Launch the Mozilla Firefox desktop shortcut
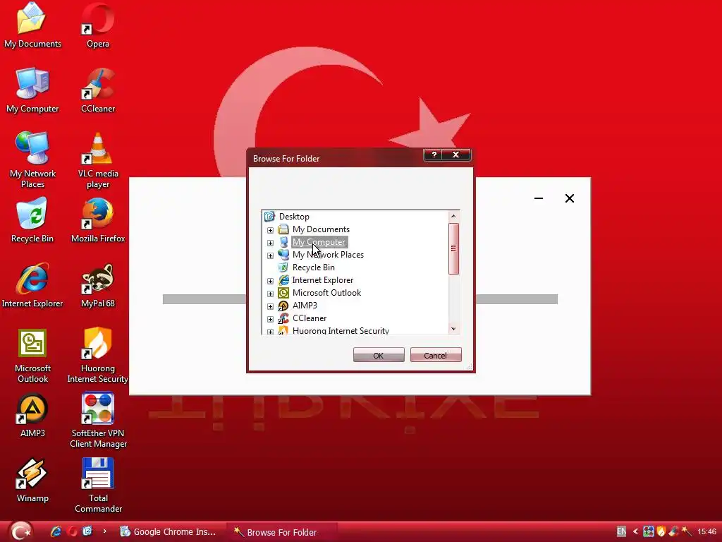 click(x=97, y=220)
